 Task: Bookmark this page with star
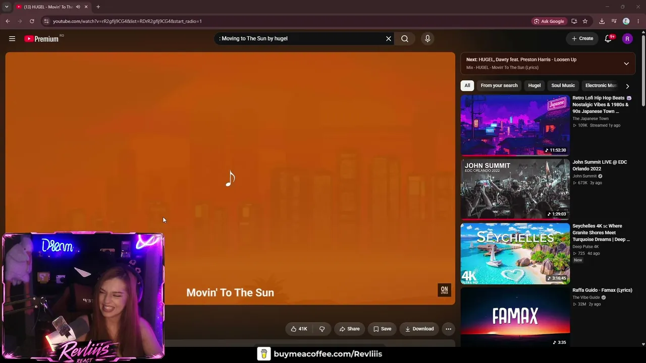[585, 21]
